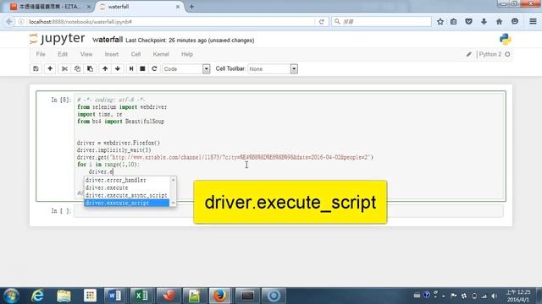Open chat smiley icon in toolbar
The width and height of the screenshot is (542, 304).
pyautogui.click(x=515, y=22)
